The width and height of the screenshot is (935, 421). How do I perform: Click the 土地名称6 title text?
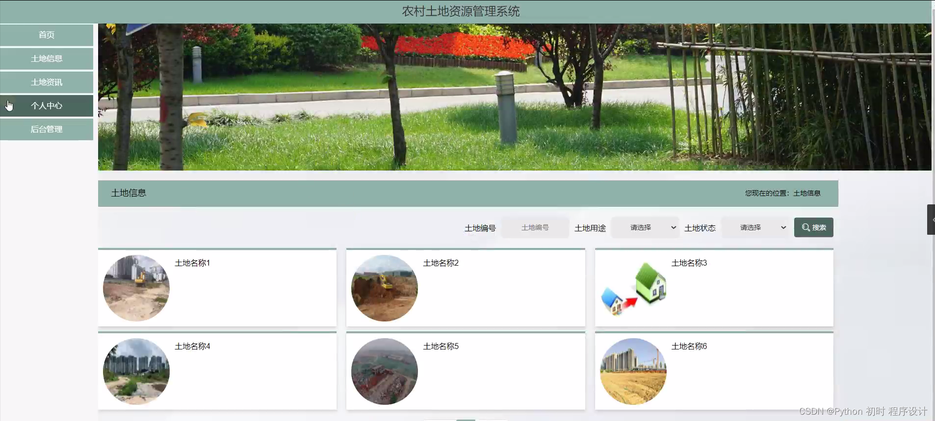point(689,347)
